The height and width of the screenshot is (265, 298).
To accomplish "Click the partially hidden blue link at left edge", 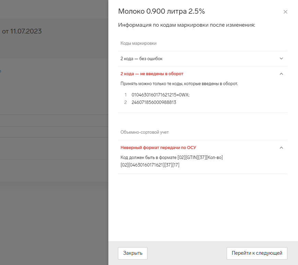I will coord(0,71).
